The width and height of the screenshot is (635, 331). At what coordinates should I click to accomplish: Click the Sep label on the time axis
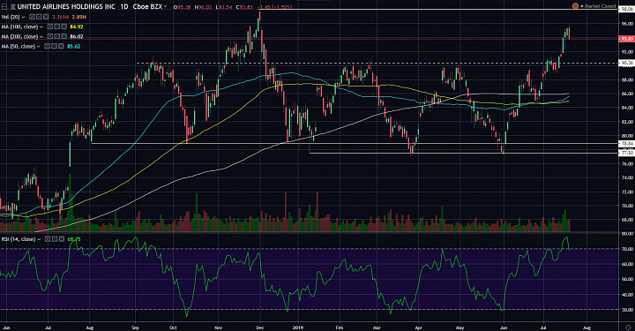click(135, 327)
